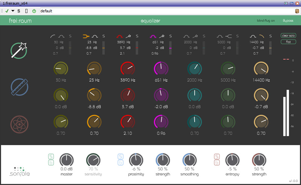Solo the 14400 Hz band
The height and width of the screenshot is (185, 301).
point(271,36)
